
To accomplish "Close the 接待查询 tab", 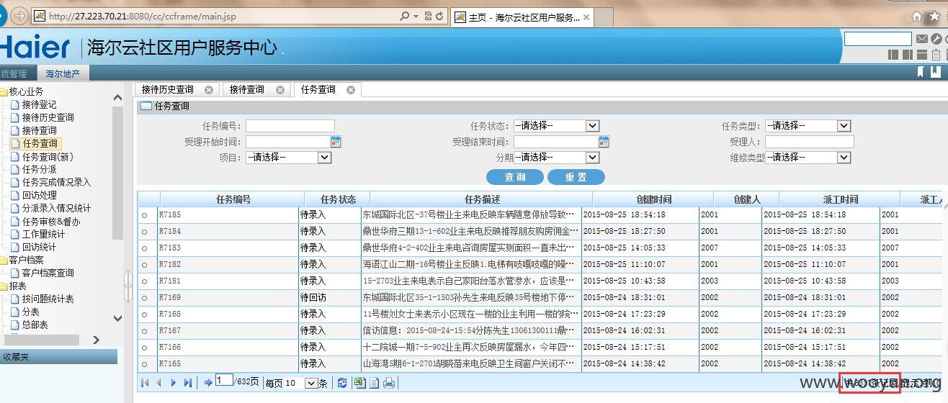I will [x=280, y=90].
